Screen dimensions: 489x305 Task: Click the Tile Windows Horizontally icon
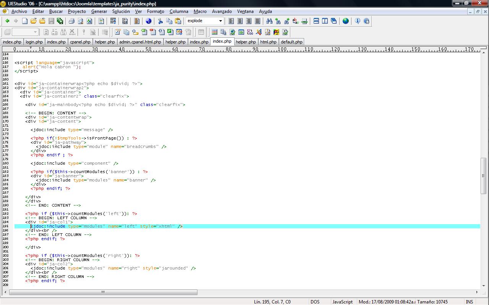pos(316,21)
